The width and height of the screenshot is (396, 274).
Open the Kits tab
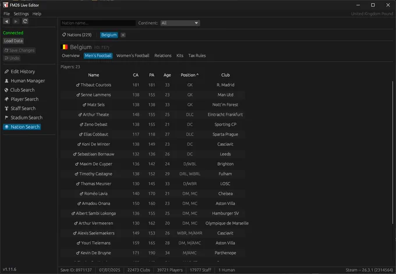180,55
